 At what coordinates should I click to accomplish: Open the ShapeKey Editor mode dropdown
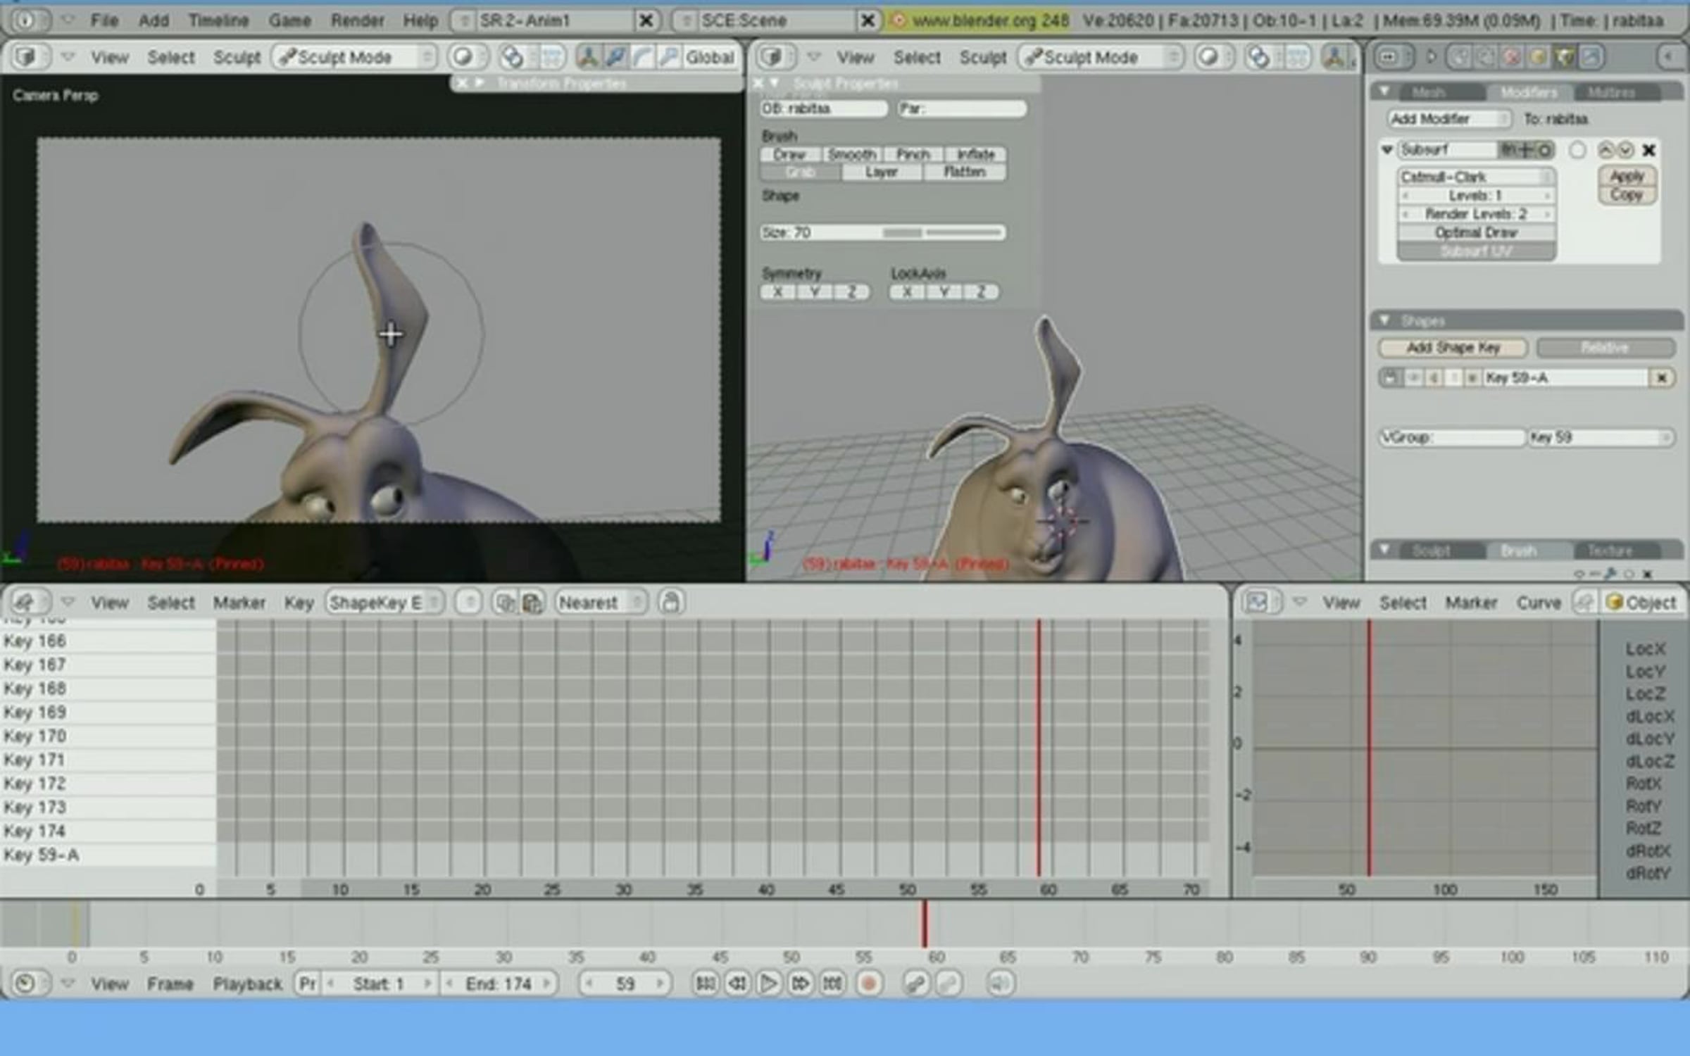tap(384, 603)
